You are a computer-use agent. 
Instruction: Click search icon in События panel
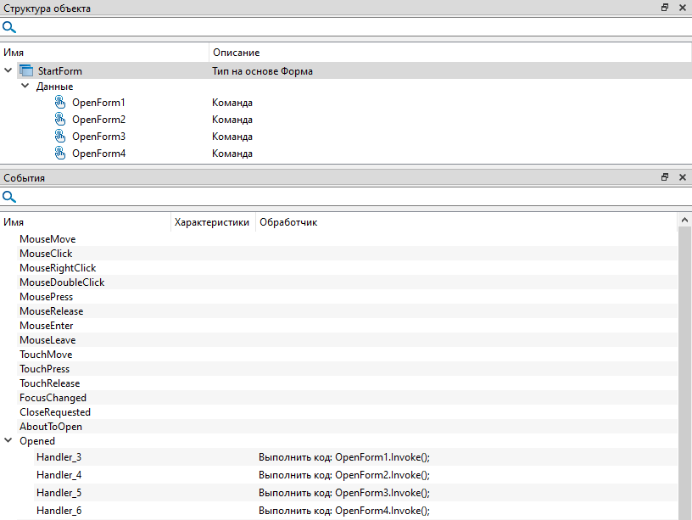pyautogui.click(x=9, y=197)
